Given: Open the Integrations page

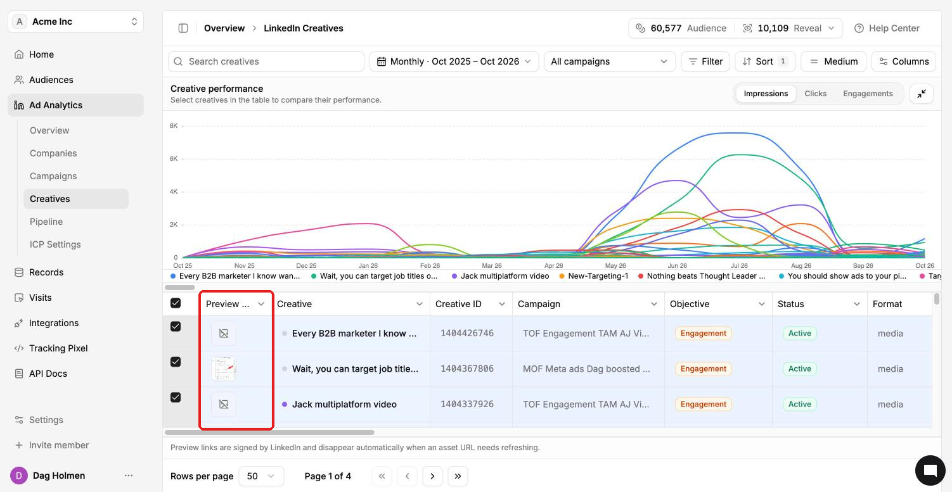Looking at the screenshot, I should point(75,323).
